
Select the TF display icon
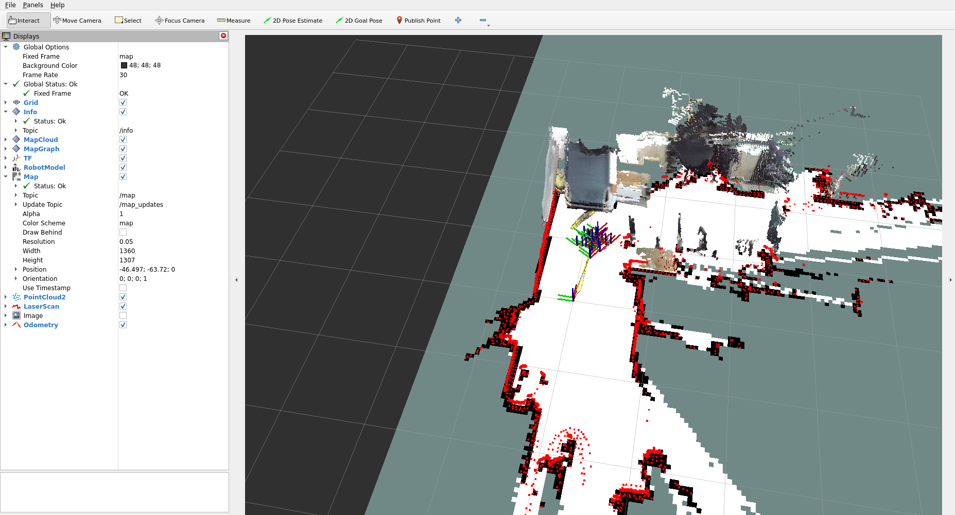[16, 158]
